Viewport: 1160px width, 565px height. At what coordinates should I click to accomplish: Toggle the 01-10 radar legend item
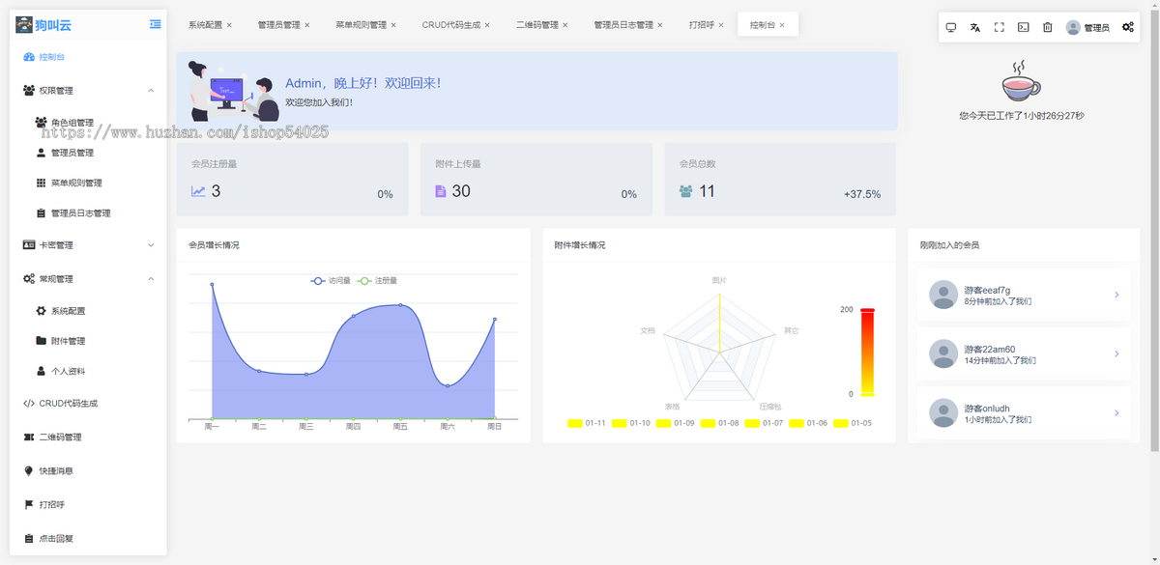[631, 423]
